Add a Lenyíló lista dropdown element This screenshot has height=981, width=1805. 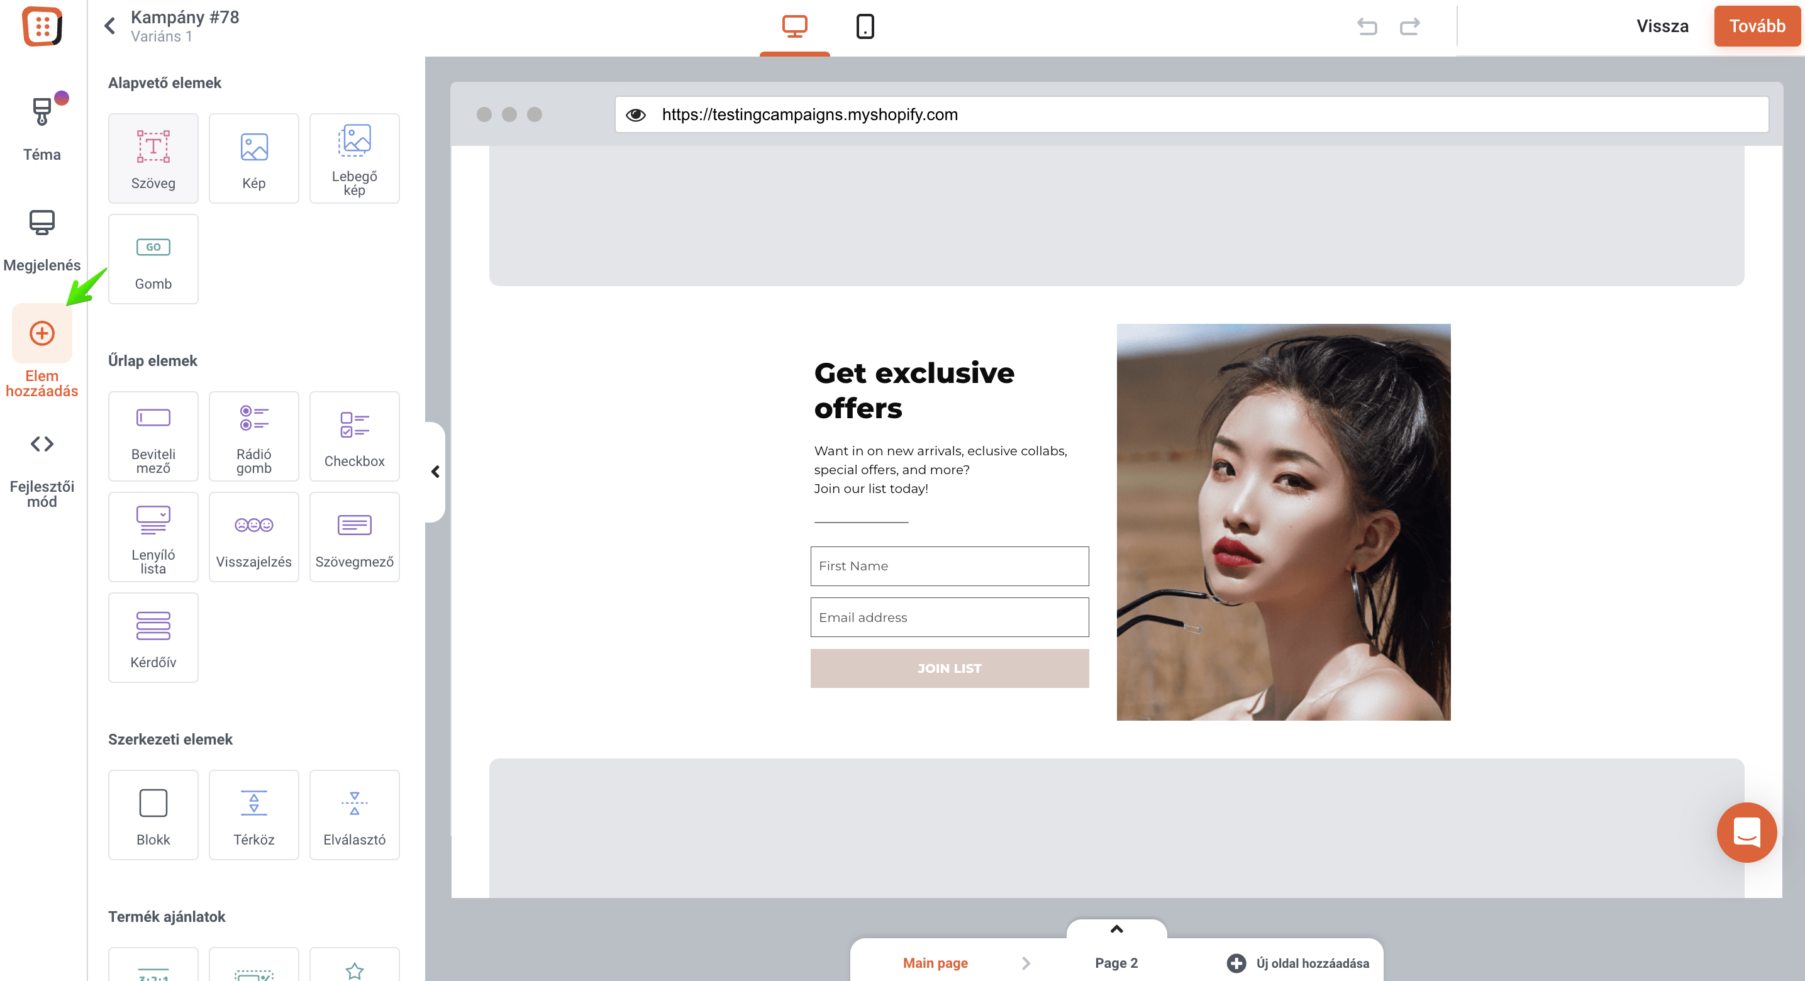pos(153,537)
